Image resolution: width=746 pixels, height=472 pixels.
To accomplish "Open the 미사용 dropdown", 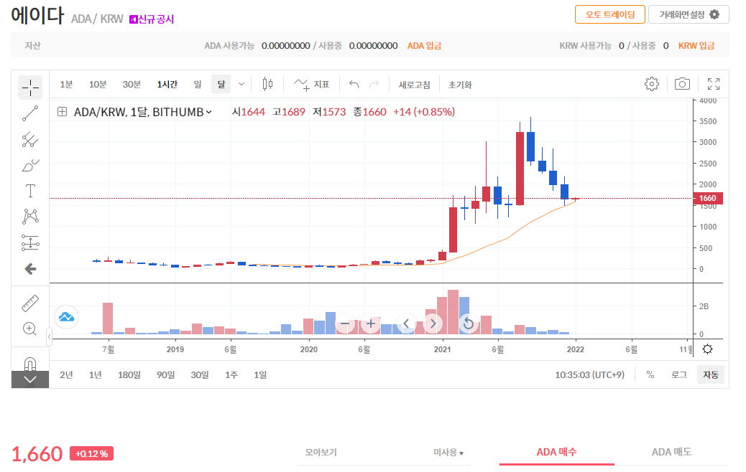I will point(448,452).
